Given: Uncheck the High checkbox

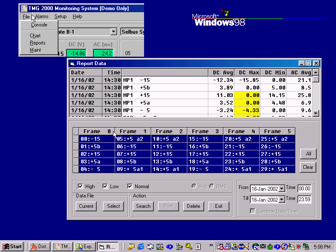Looking at the screenshot, I should [80, 186].
